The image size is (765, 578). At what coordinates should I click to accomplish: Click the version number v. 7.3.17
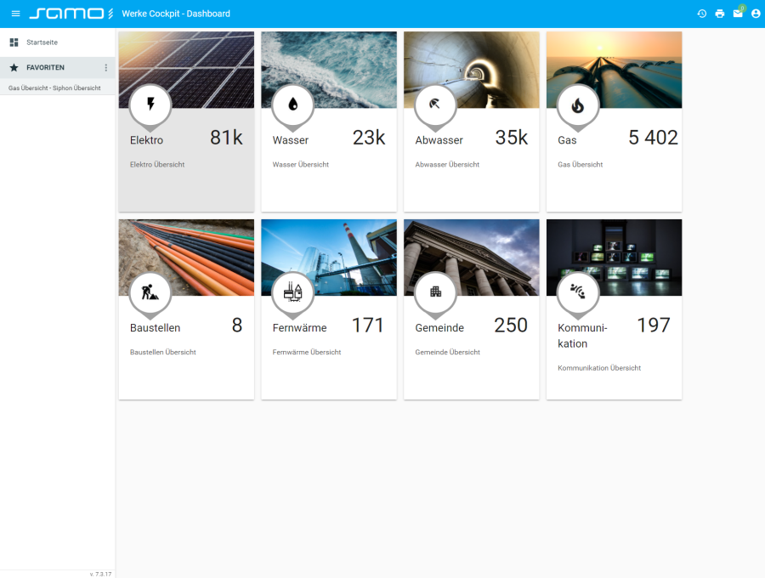pos(100,574)
